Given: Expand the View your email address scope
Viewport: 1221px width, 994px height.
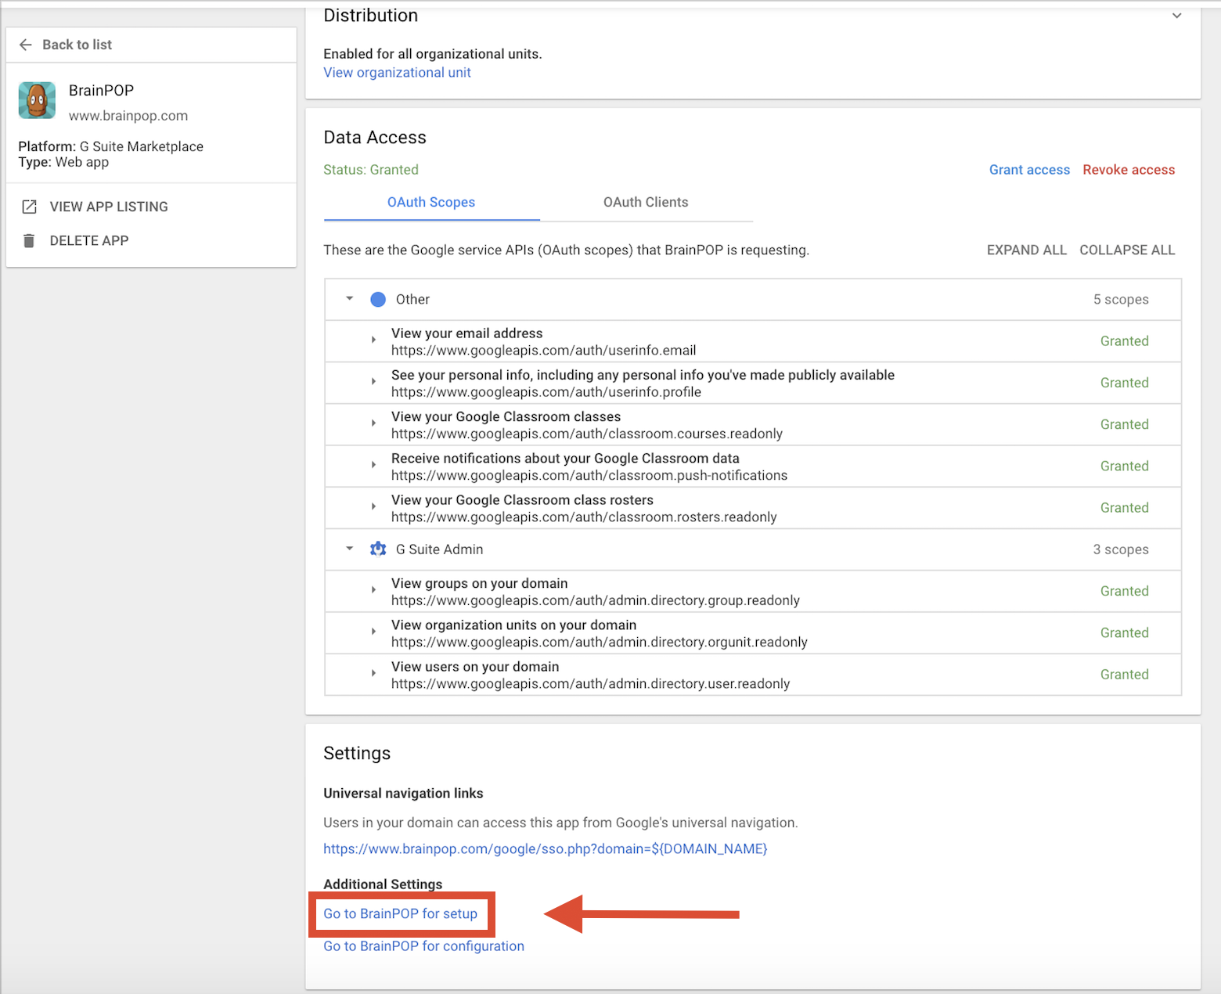Looking at the screenshot, I should tap(373, 340).
